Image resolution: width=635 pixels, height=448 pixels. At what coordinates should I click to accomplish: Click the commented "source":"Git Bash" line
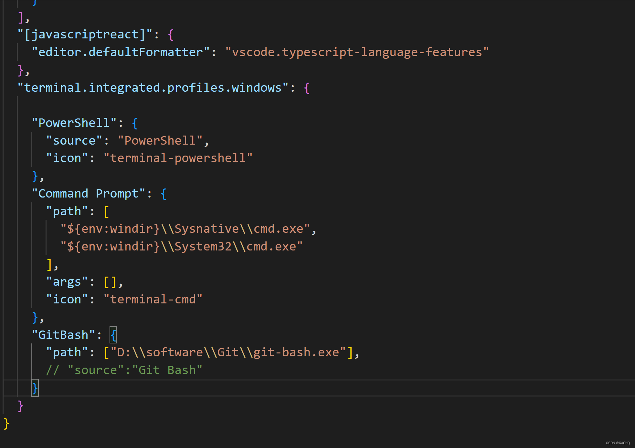click(124, 370)
